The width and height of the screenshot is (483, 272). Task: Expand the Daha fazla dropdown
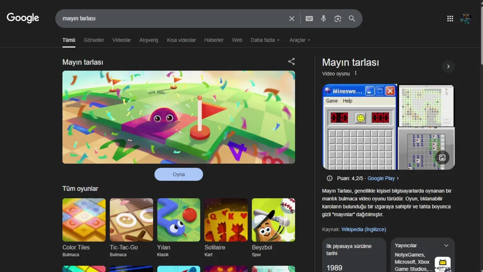(x=265, y=40)
